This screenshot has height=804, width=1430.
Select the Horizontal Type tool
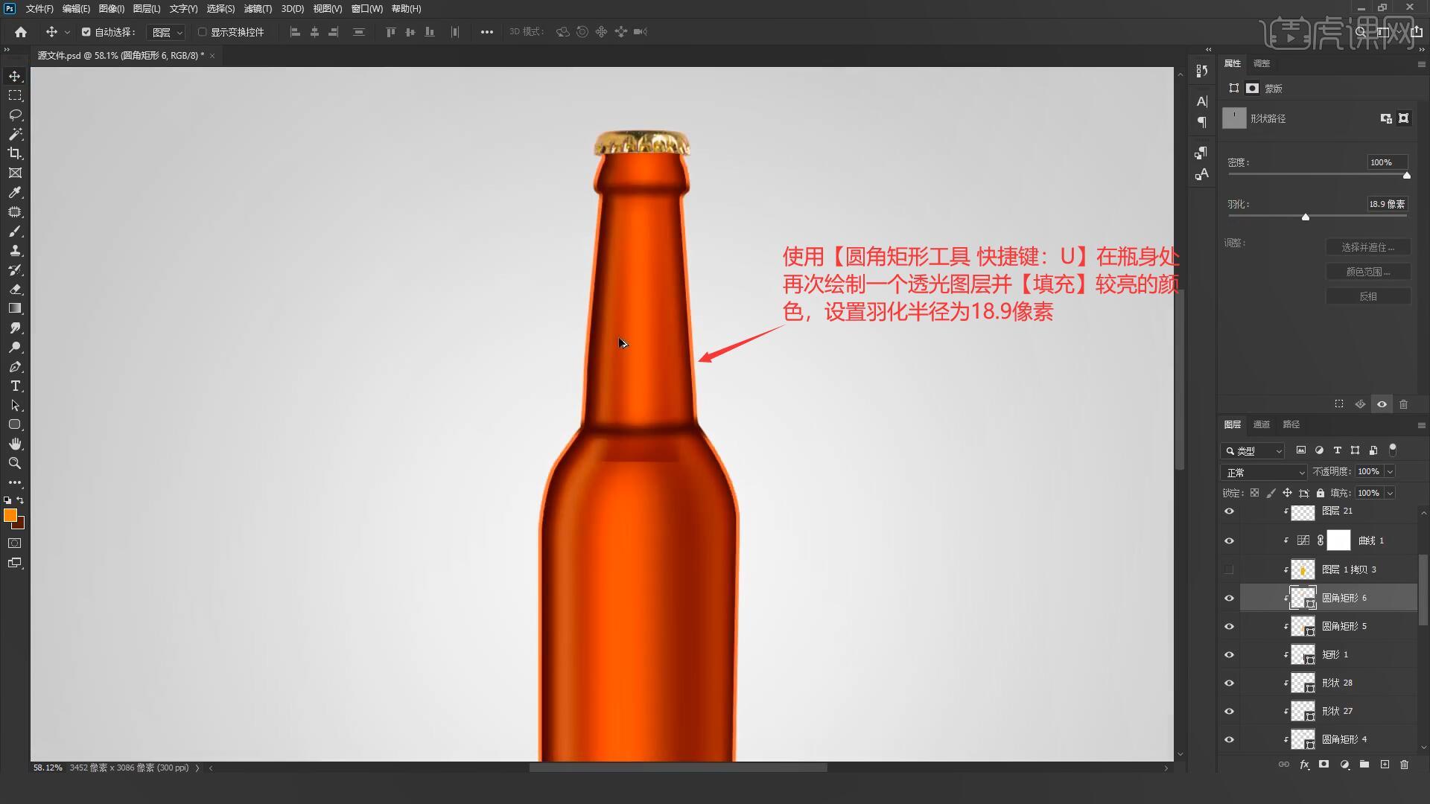point(15,386)
